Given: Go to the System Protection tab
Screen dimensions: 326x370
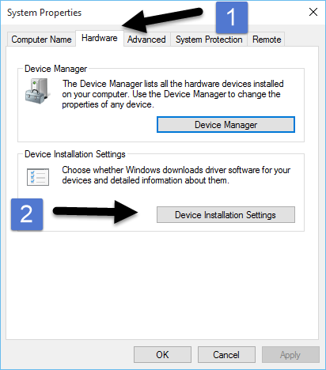Looking at the screenshot, I should [x=209, y=40].
